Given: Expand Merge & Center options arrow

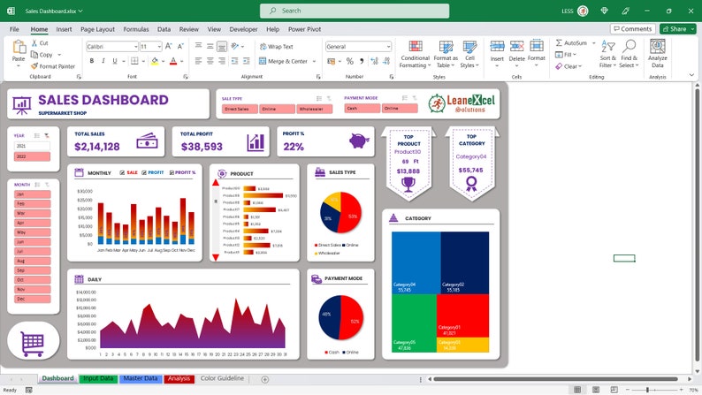Looking at the screenshot, I should pyautogui.click(x=314, y=61).
